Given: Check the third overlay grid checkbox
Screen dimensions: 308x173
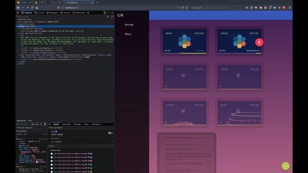Looking at the screenshot, I should coord(51,161).
